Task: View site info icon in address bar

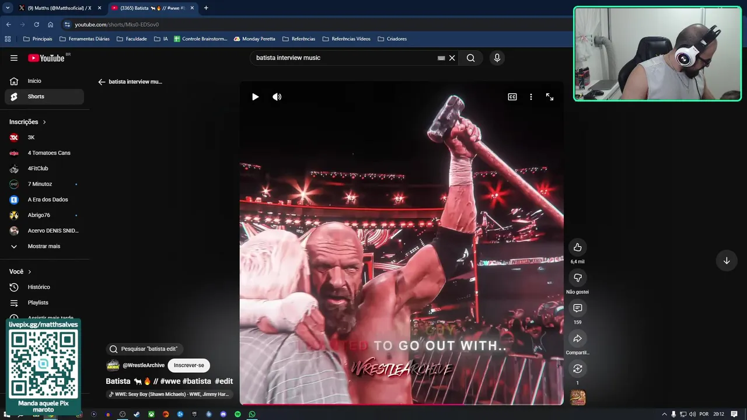Action: pyautogui.click(x=67, y=24)
